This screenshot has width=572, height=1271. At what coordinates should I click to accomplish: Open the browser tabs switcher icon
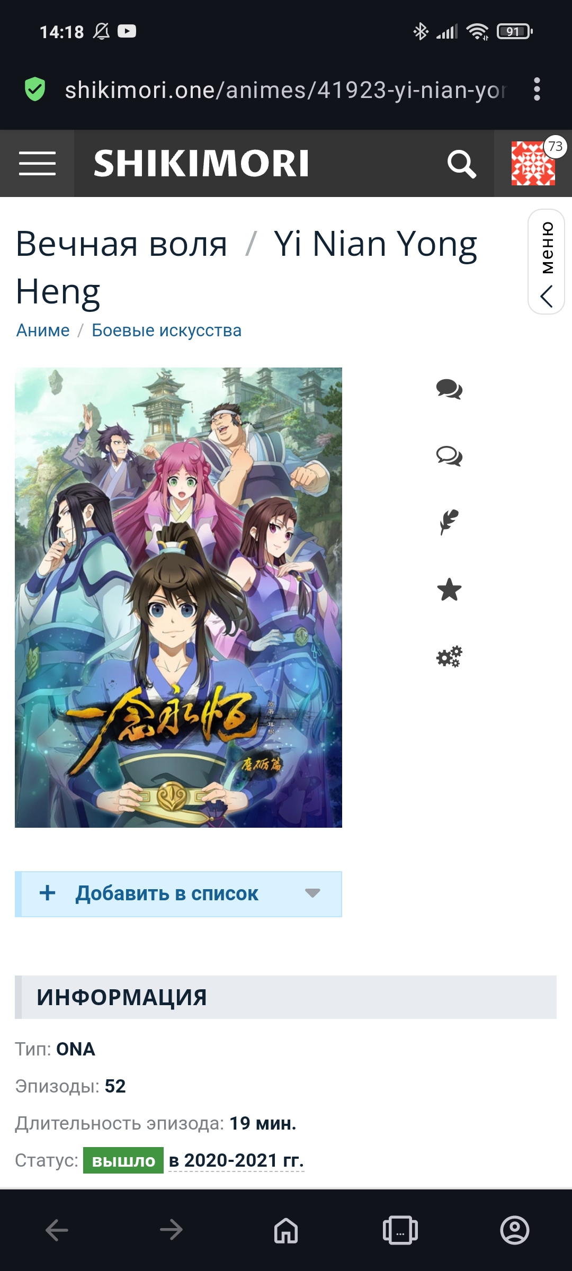click(400, 1230)
